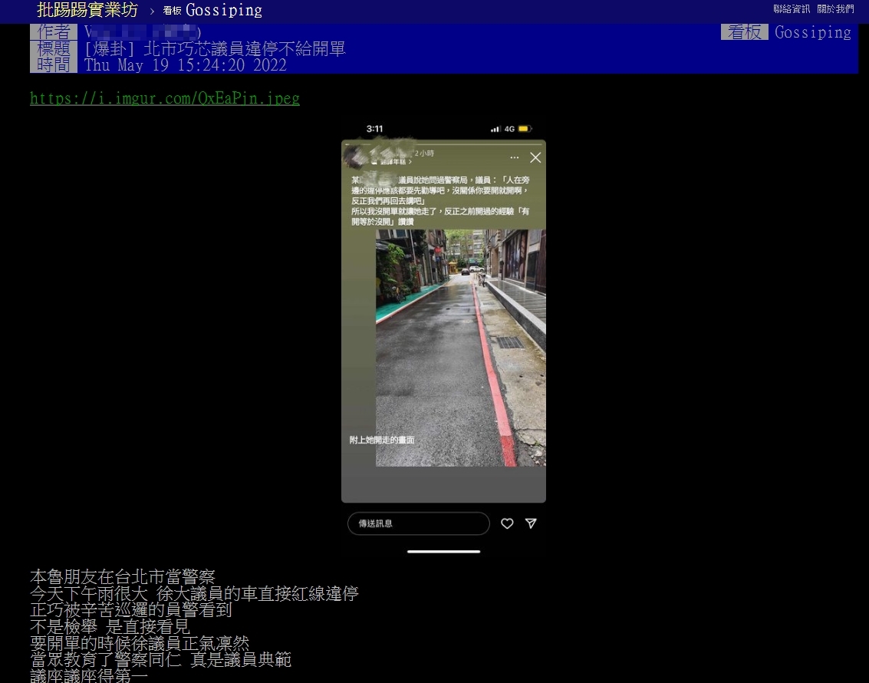Click the 時間 label
The image size is (869, 683).
pyautogui.click(x=53, y=65)
